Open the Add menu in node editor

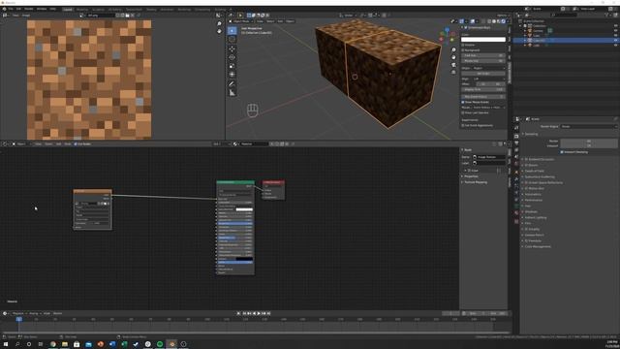(x=58, y=144)
